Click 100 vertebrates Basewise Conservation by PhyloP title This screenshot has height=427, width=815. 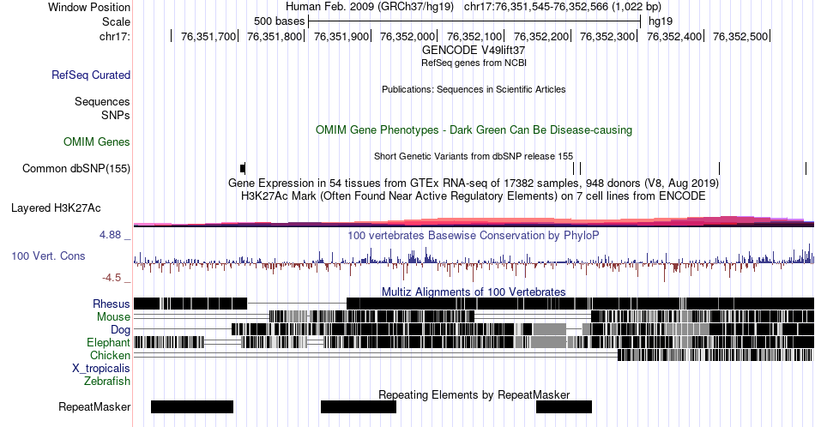[474, 235]
